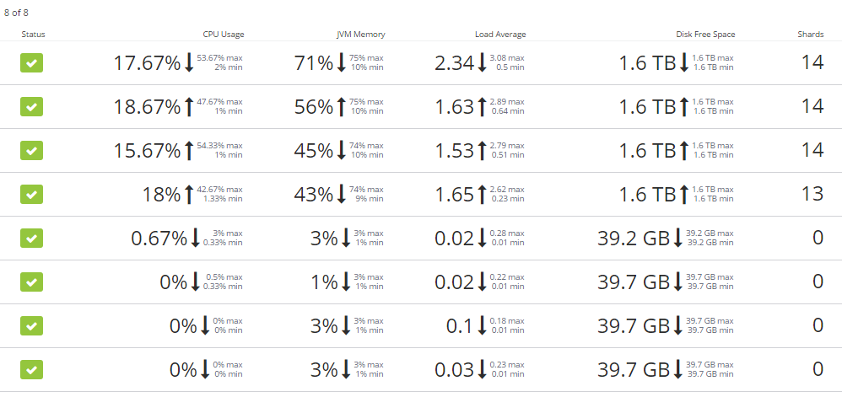Click the up arrow beside 56% JVM memory
Image resolution: width=842 pixels, height=397 pixels.
(341, 107)
